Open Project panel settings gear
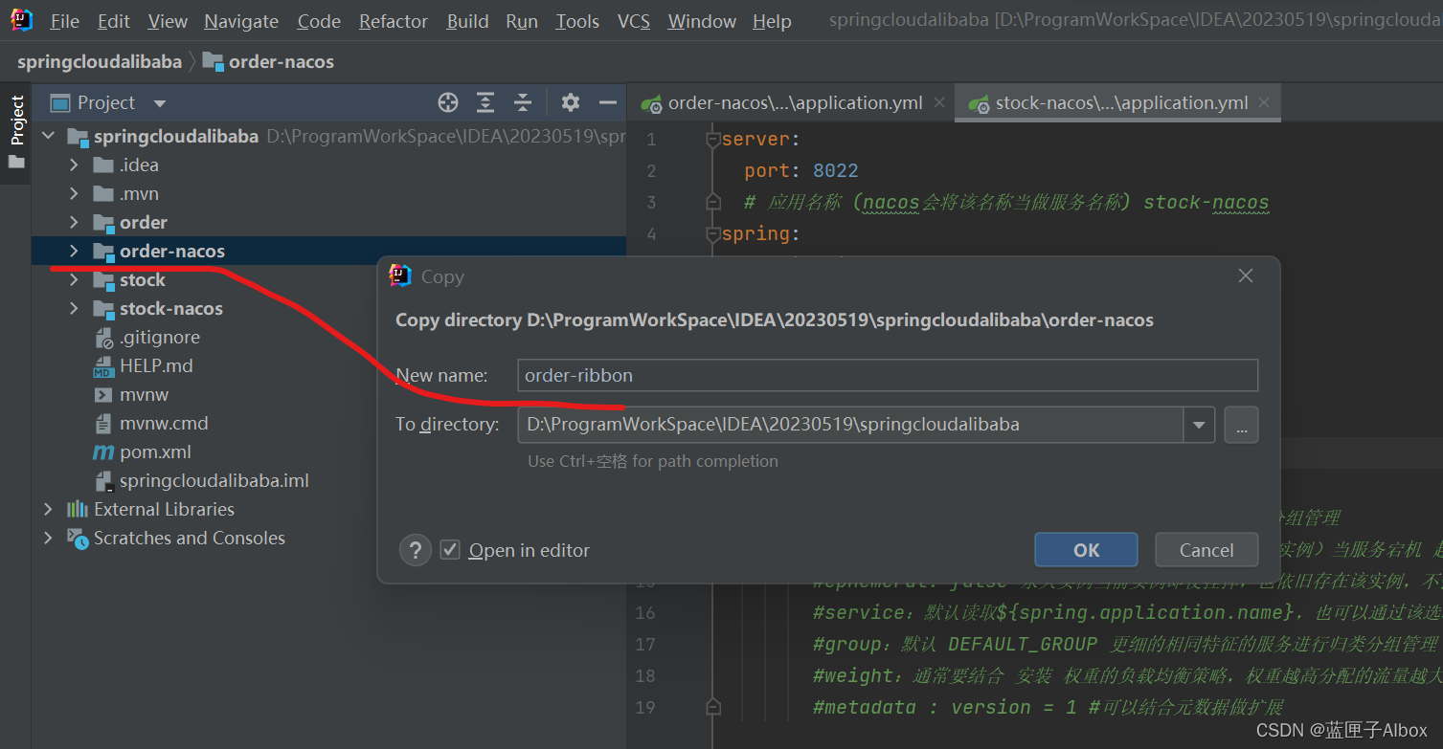This screenshot has height=749, width=1443. pyautogui.click(x=571, y=102)
